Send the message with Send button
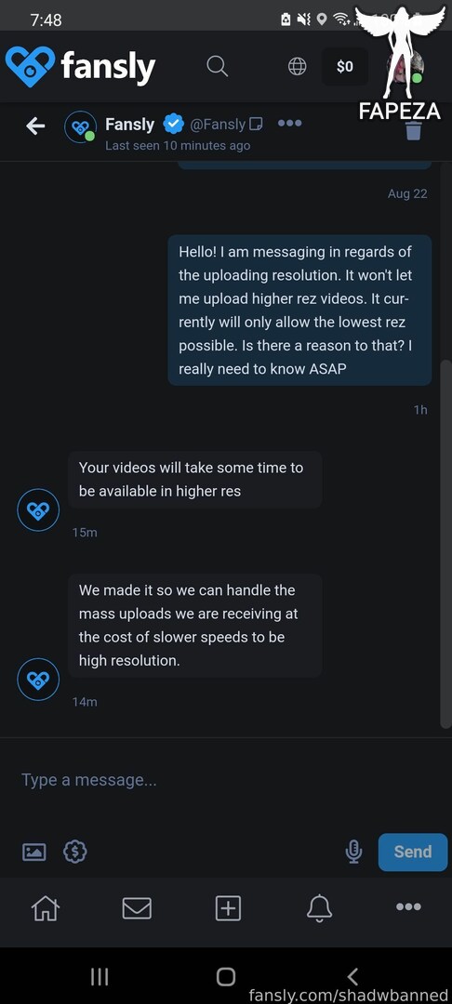This screenshot has width=452, height=1004. [413, 852]
